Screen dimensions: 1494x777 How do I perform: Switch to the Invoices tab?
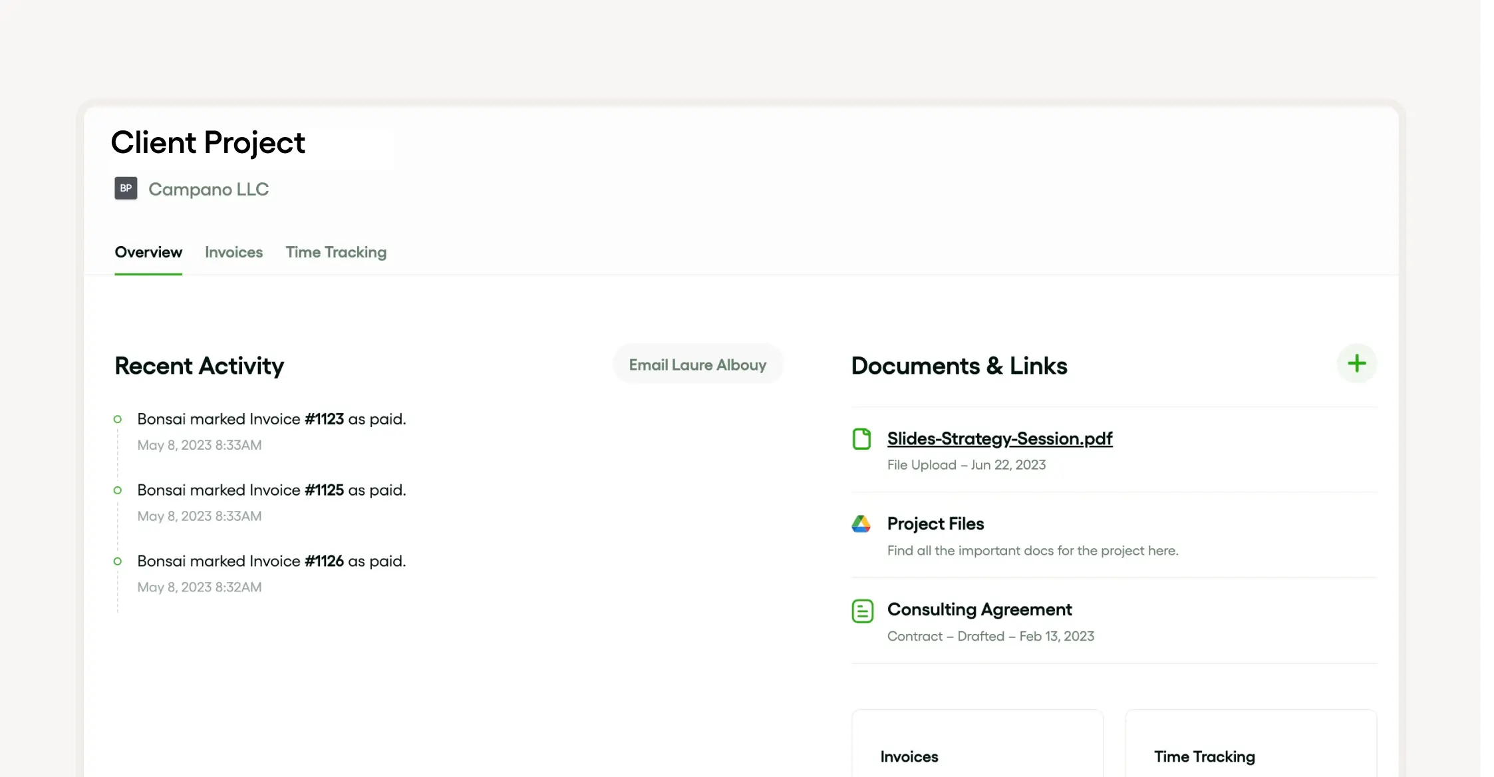[x=233, y=252]
